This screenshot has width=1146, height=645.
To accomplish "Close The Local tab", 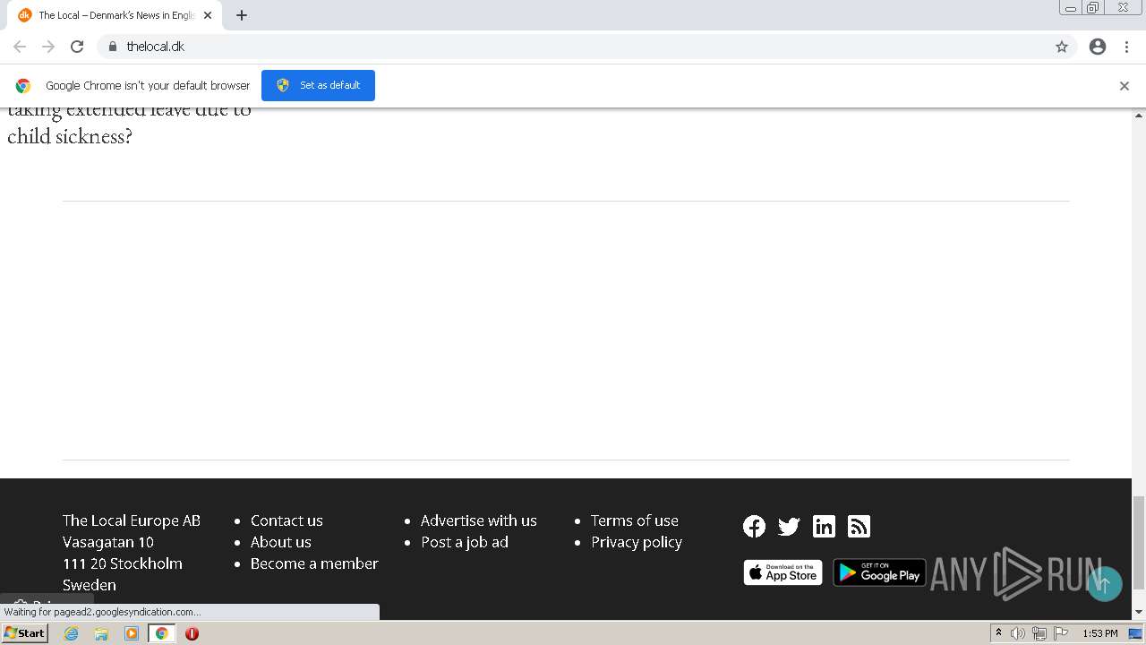I will click(x=208, y=15).
